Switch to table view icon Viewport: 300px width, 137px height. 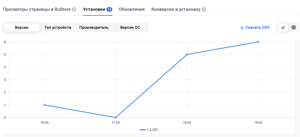294,27
